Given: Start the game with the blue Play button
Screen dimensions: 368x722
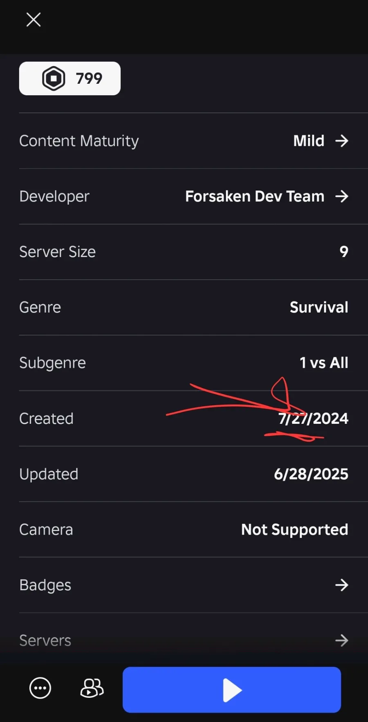Looking at the screenshot, I should (232, 690).
